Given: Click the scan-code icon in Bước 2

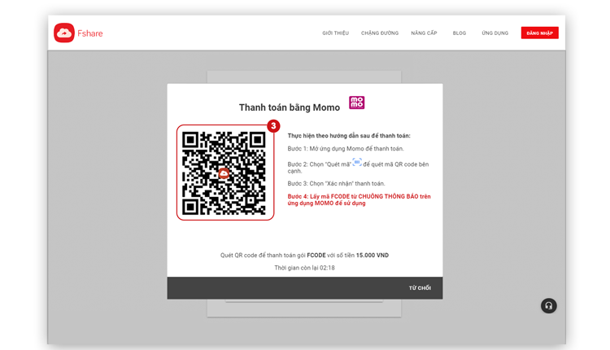Looking at the screenshot, I should point(357,162).
